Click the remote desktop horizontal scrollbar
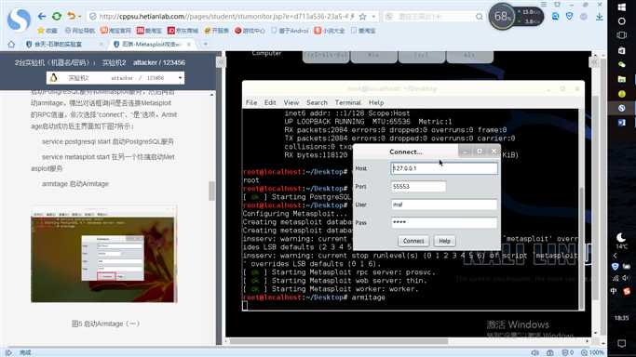 [x=339, y=341]
